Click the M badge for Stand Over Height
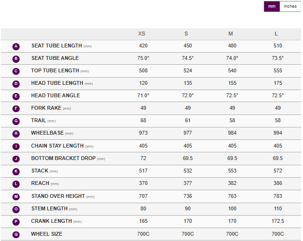303x241 pixels. 16,196
